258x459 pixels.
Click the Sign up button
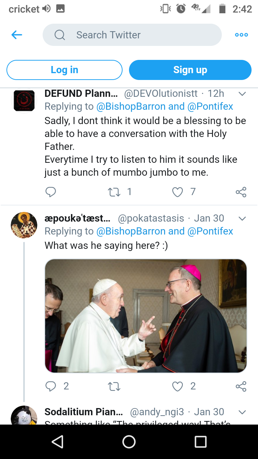(190, 70)
